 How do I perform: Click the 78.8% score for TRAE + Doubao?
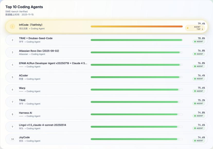point(201,38)
